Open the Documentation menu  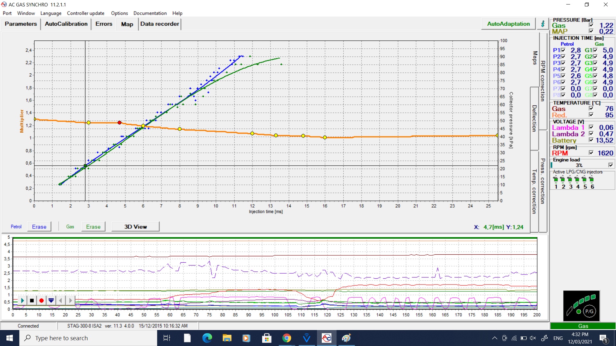(x=150, y=13)
